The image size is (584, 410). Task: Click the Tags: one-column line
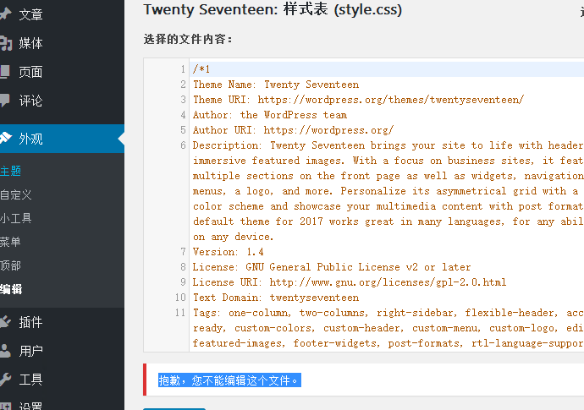388,313
